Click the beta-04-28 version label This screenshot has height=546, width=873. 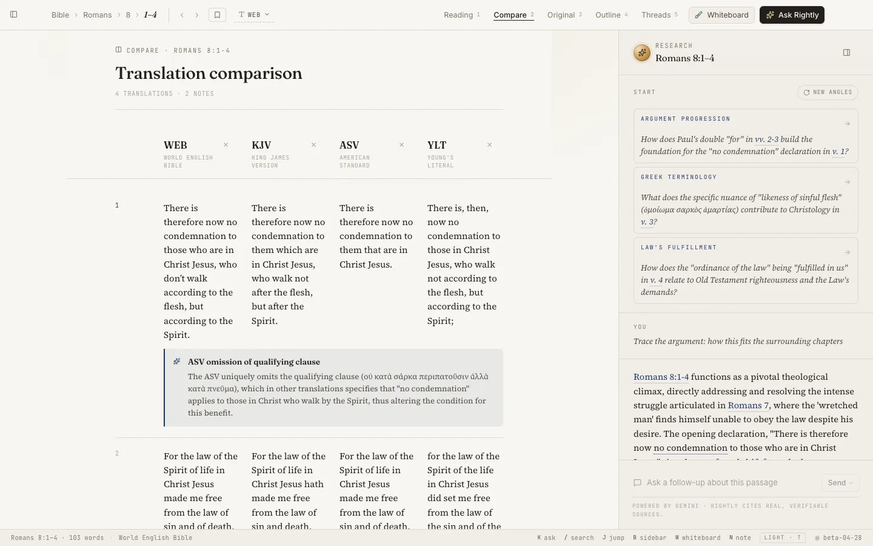pos(838,538)
